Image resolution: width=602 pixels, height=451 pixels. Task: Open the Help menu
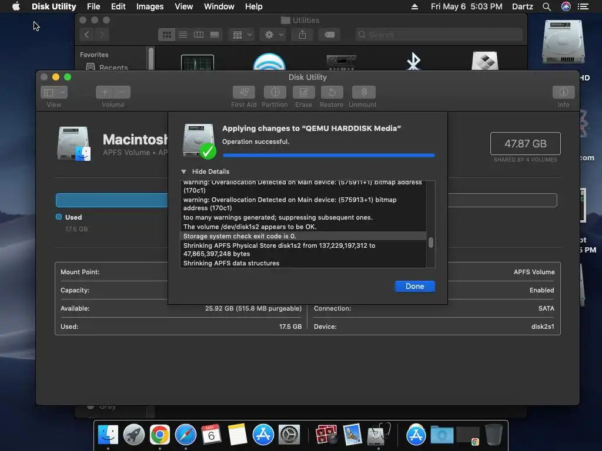(254, 6)
